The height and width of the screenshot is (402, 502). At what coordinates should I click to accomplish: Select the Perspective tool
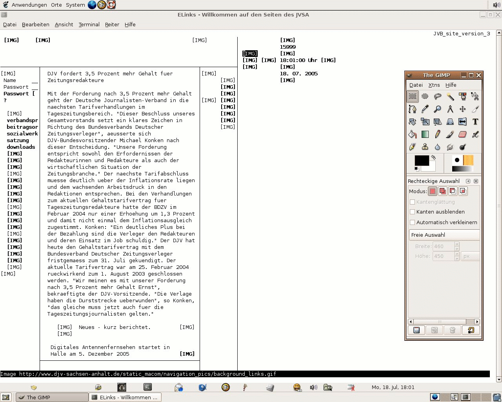(450, 122)
